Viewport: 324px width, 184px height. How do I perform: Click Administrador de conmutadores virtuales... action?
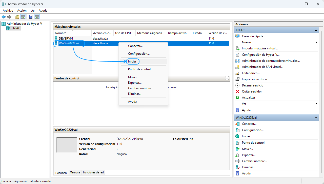coord(271,61)
